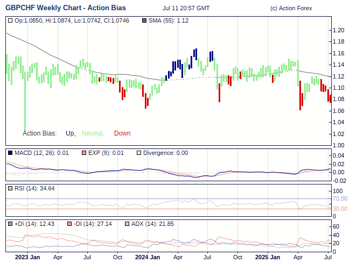Click the RSI 30.00 oversold level label

coord(340,209)
